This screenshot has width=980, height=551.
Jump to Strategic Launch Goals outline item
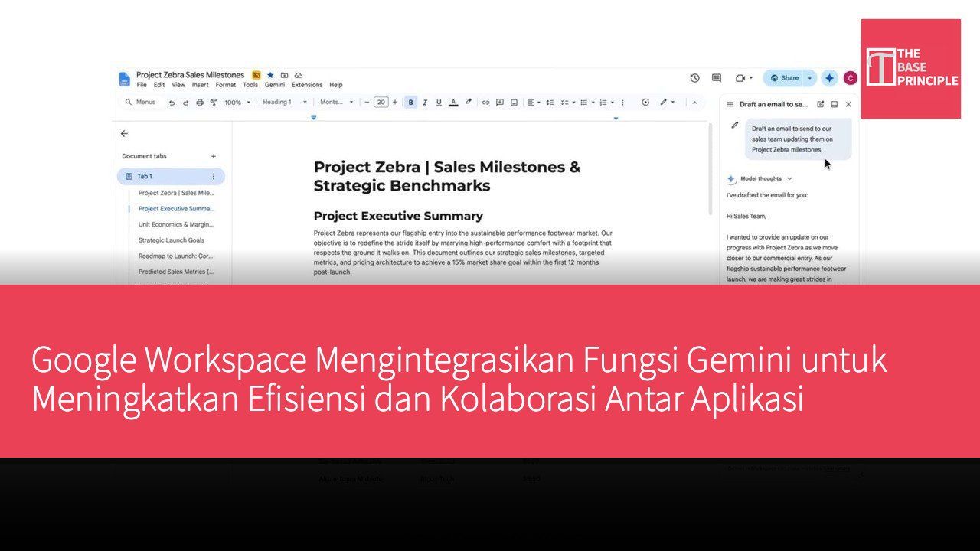pyautogui.click(x=171, y=240)
